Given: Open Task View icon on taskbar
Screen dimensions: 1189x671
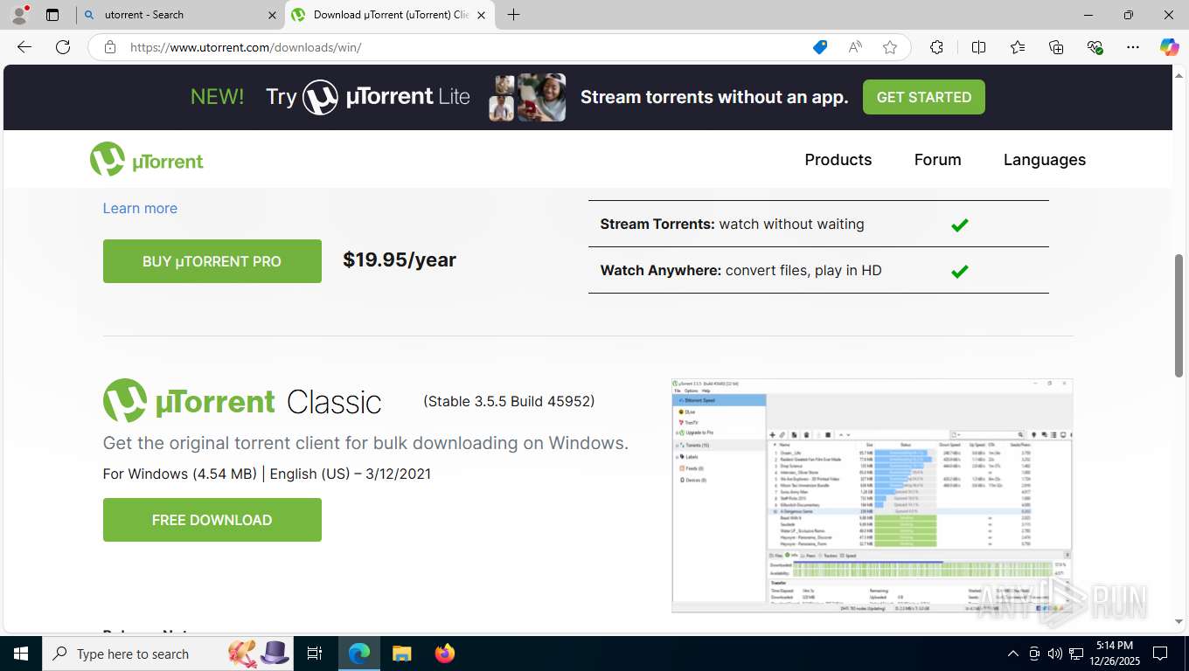Looking at the screenshot, I should [x=315, y=654].
